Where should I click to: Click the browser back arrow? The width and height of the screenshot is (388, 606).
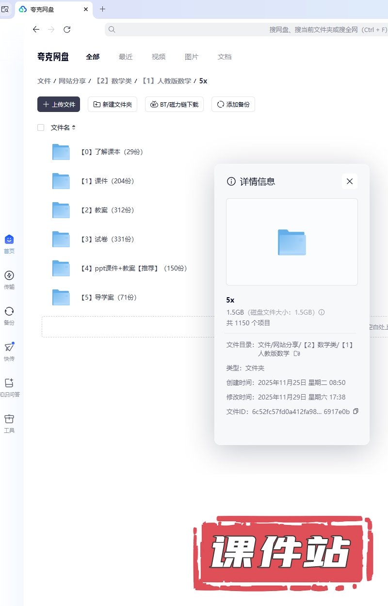(x=36, y=30)
